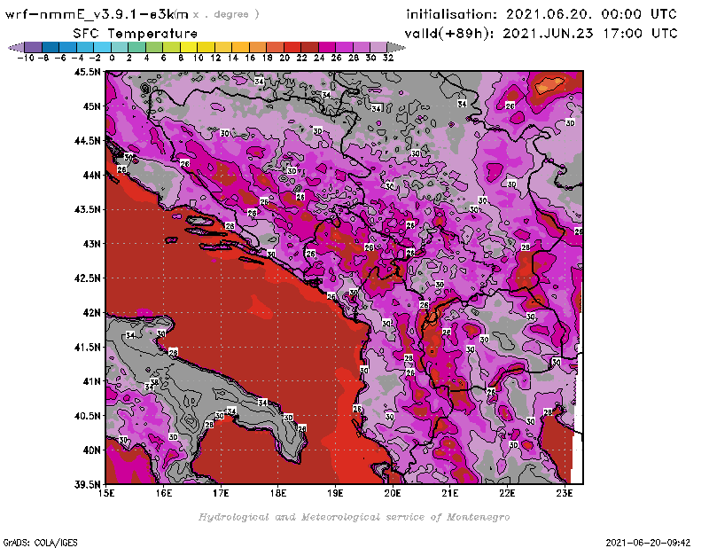The height and width of the screenshot is (548, 709).
Task: Click the 21E longitude axis label
Action: click(x=450, y=493)
